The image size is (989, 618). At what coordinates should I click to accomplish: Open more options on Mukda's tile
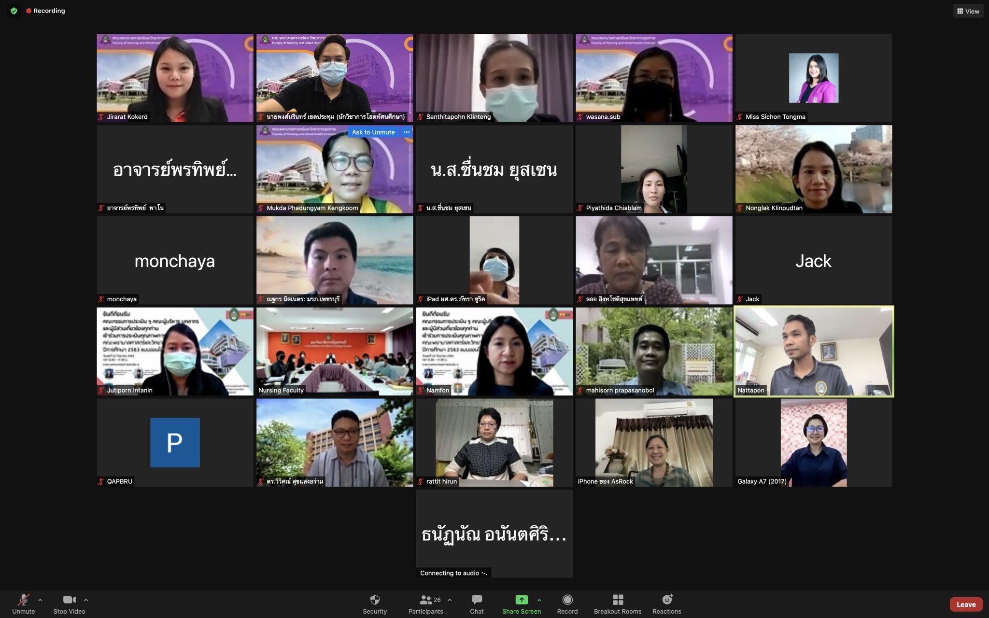click(407, 132)
